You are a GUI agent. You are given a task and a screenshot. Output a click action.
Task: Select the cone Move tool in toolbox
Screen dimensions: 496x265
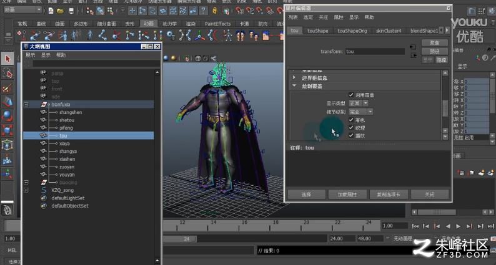[7, 102]
